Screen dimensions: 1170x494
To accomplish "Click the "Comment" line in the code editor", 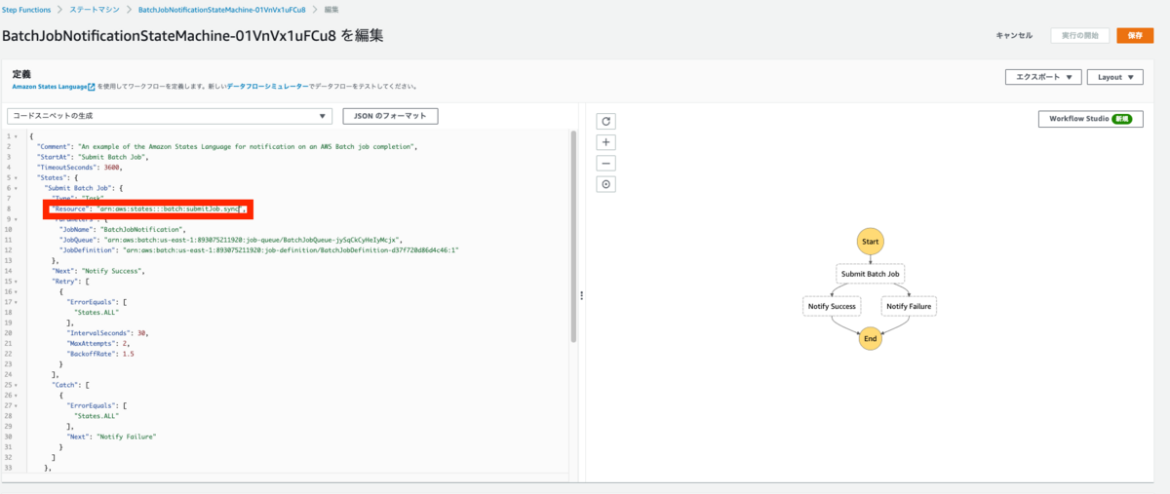I will point(227,146).
